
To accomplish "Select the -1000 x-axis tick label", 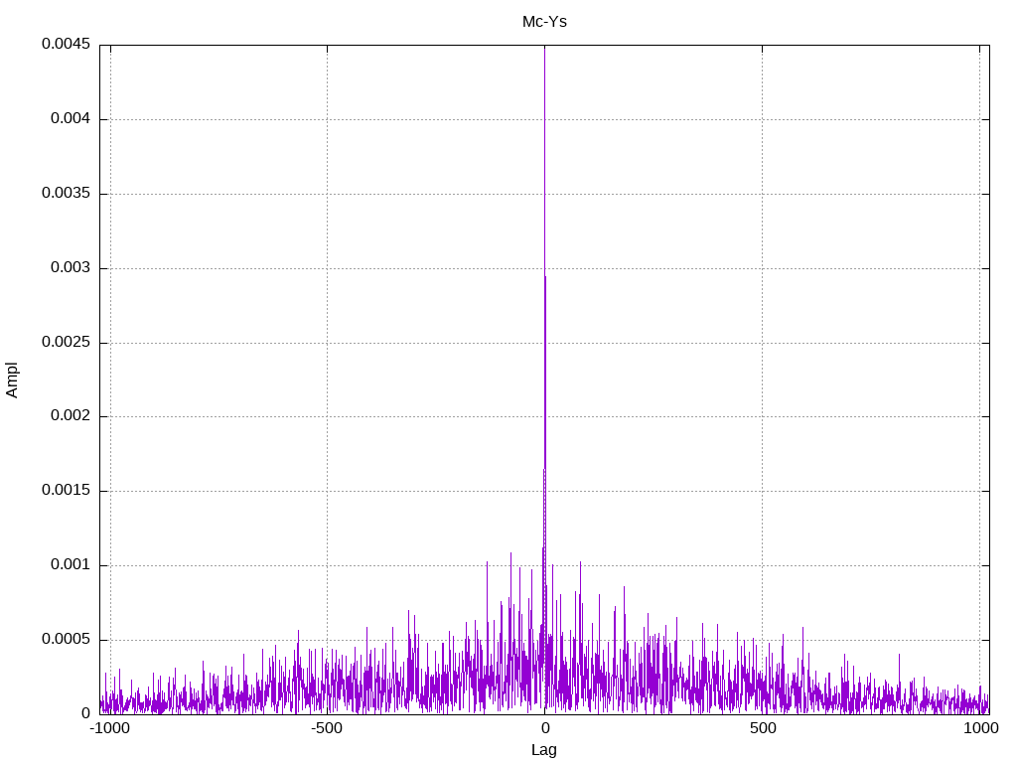I will tap(109, 728).
